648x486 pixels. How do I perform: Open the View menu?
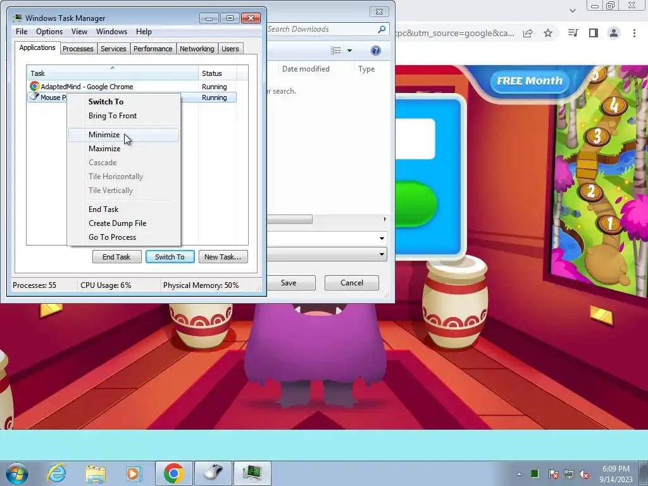79,32
